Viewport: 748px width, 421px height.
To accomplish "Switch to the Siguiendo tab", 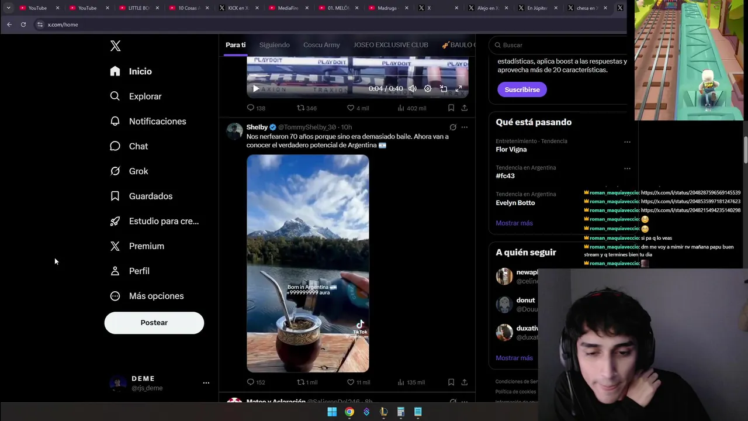I will coord(274,45).
